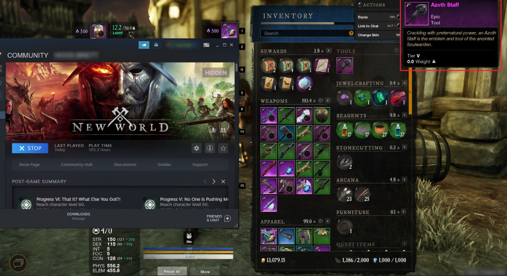The width and height of the screenshot is (507, 276).
Task: Collapse the Arcana section arrow
Action: coord(404,180)
